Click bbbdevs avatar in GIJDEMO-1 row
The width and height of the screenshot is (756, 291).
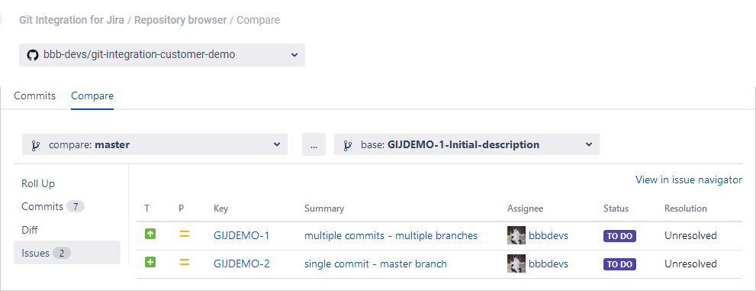pyautogui.click(x=516, y=235)
